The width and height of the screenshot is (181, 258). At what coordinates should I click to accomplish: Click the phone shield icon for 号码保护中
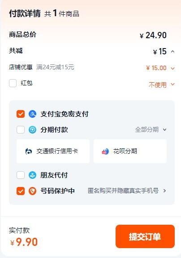coord(32,191)
